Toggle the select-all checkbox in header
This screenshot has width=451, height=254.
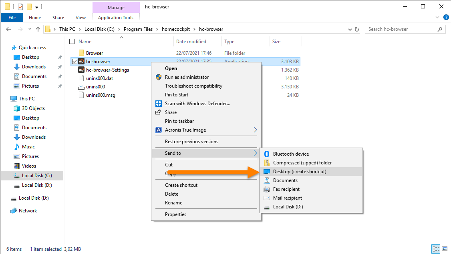pos(72,42)
